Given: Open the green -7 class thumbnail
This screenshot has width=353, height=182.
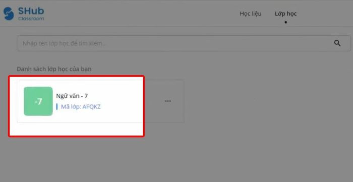Looking at the screenshot, I should click(x=38, y=101).
